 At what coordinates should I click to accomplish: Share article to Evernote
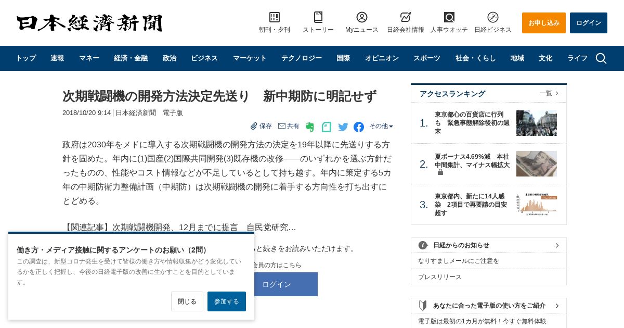tap(310, 127)
